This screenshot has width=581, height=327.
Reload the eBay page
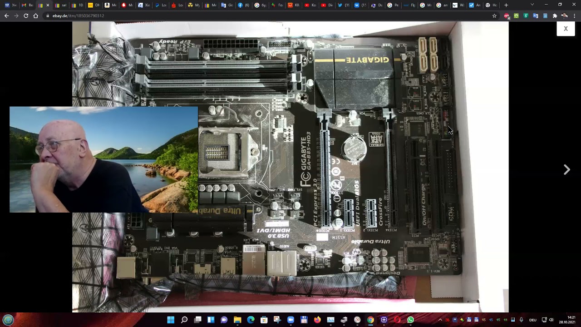pyautogui.click(x=26, y=15)
